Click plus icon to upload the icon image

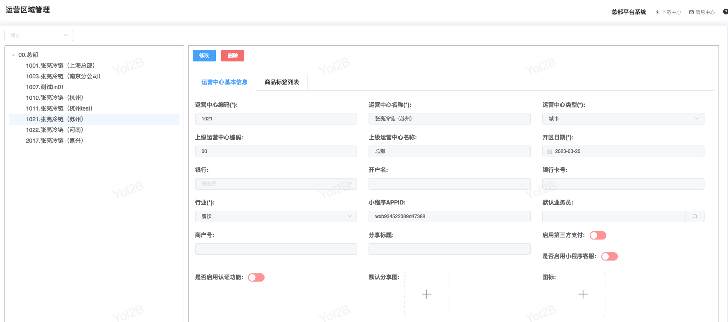point(583,294)
